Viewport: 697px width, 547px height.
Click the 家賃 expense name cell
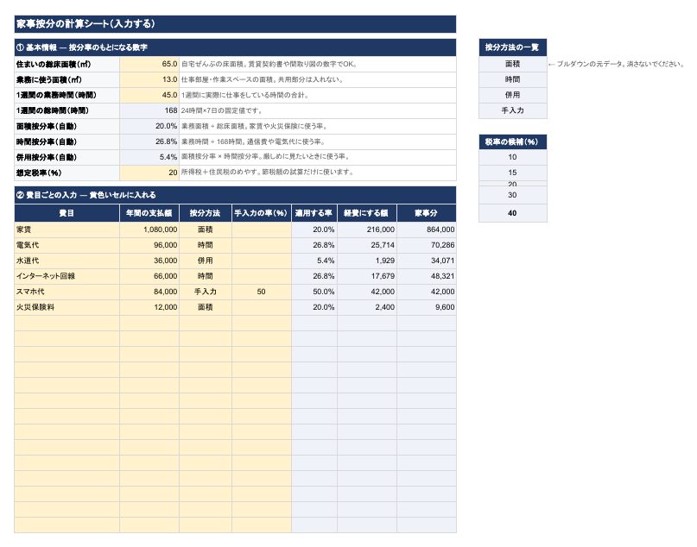point(67,229)
